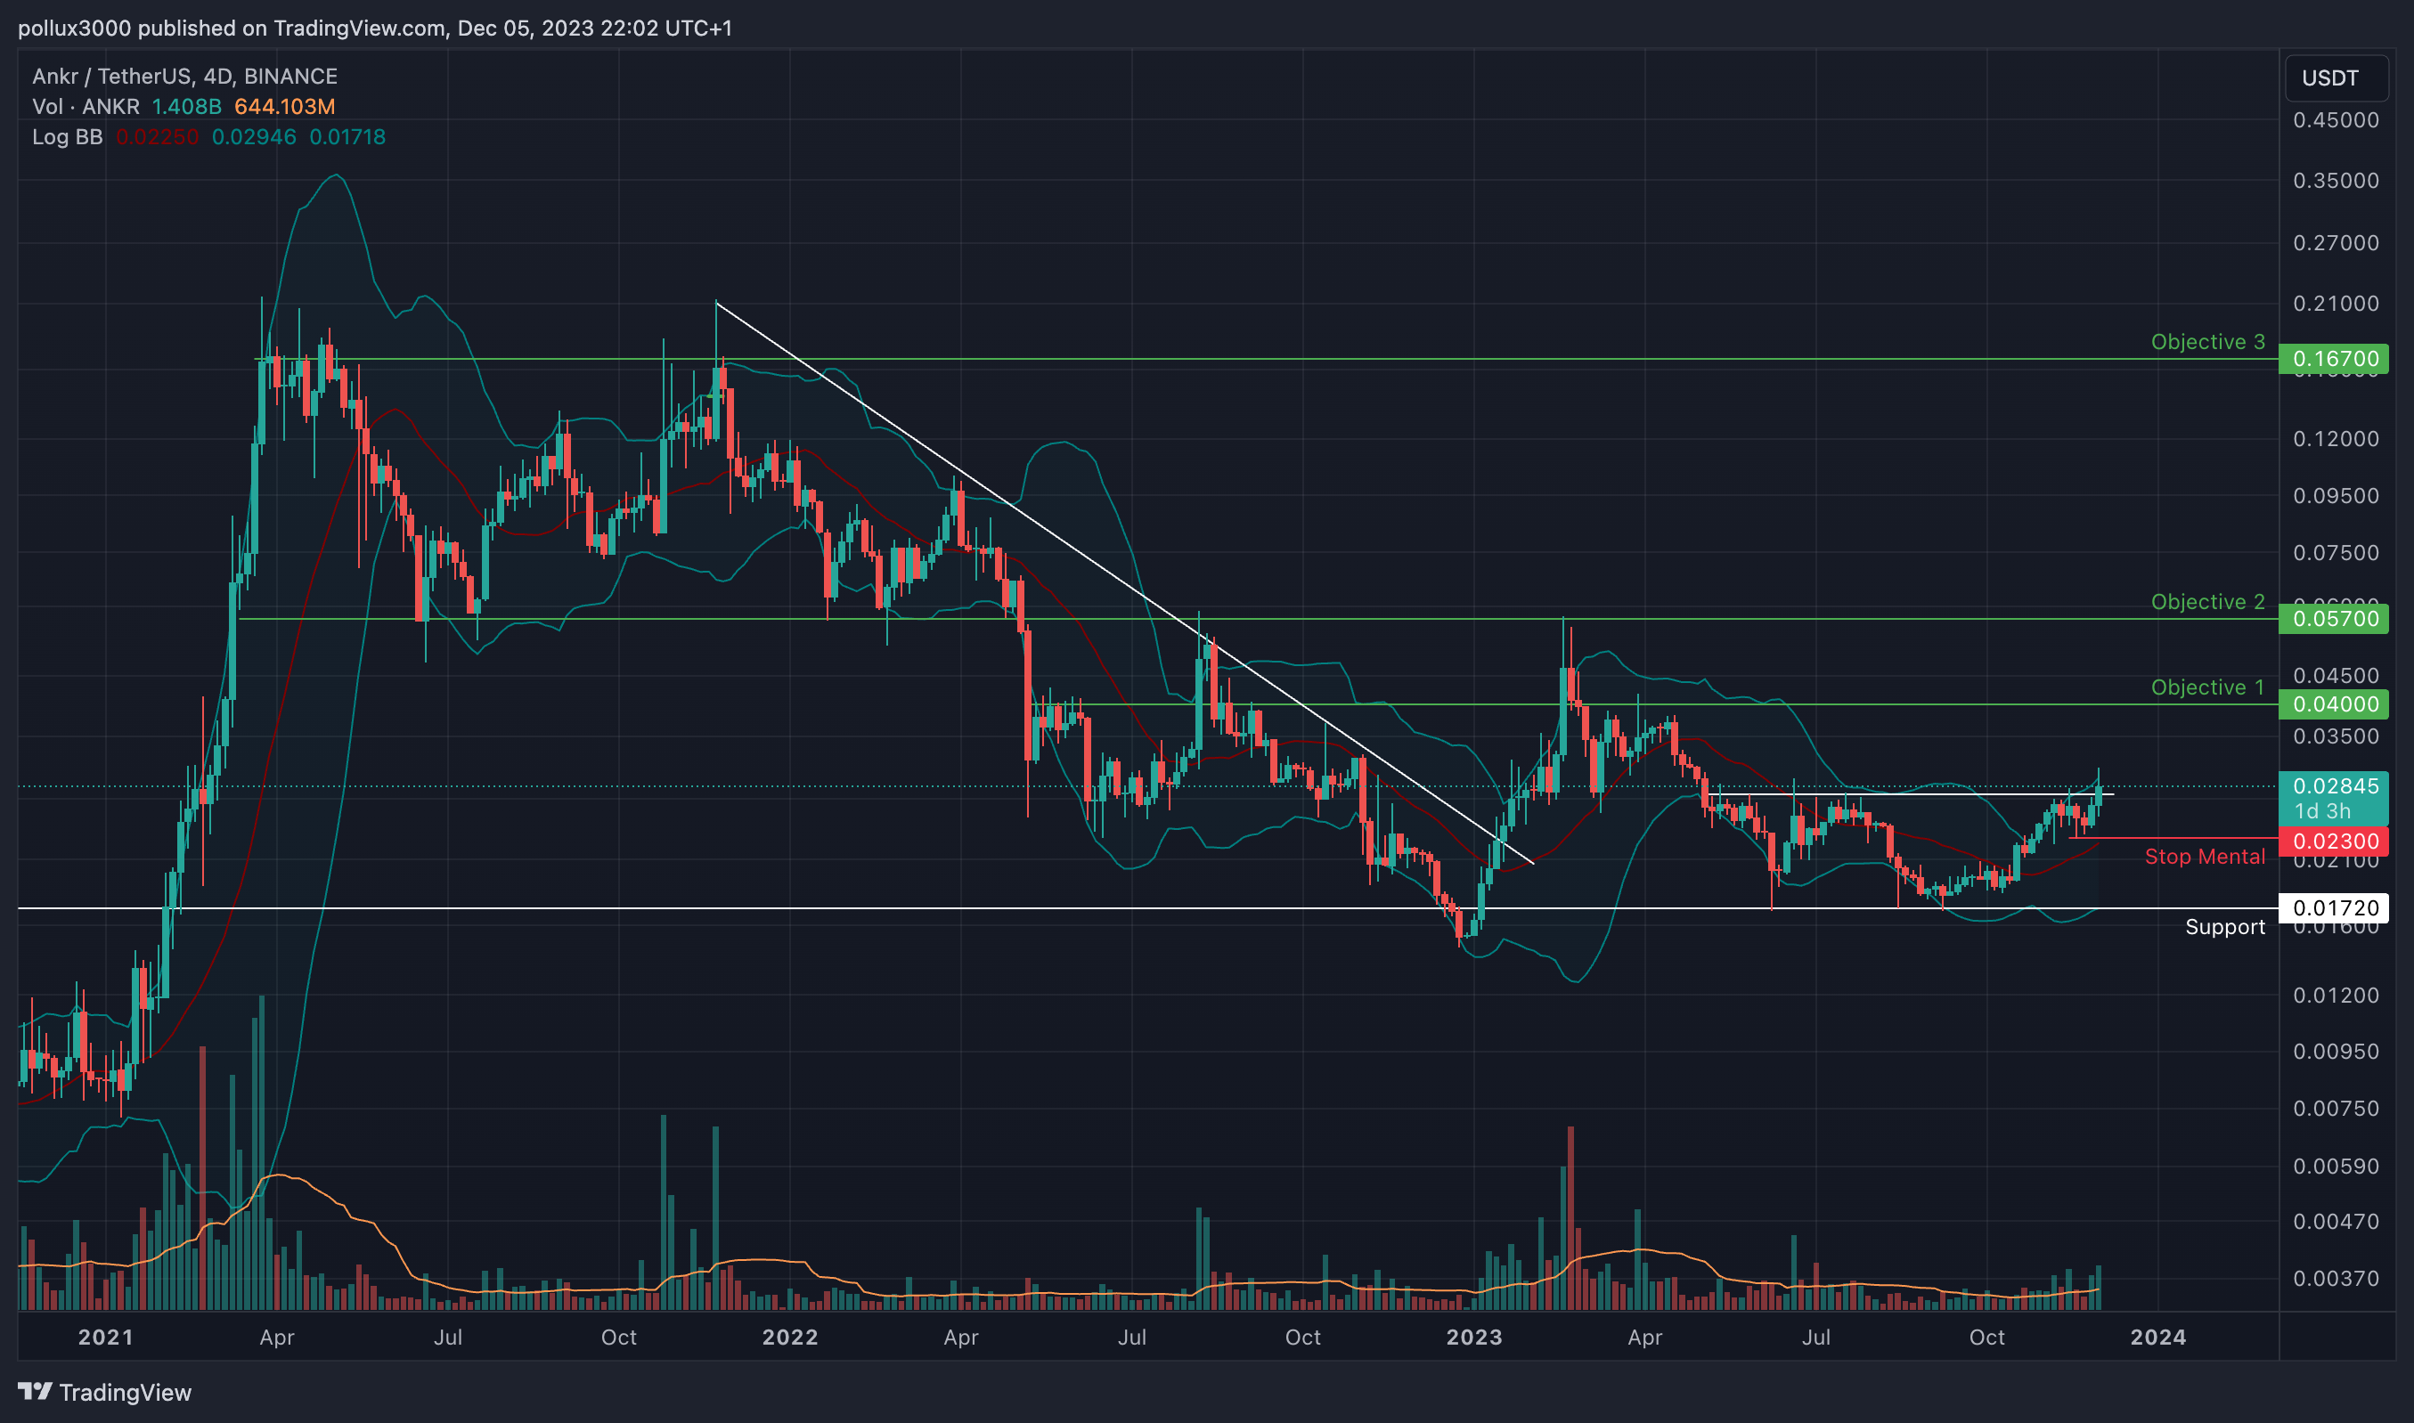Click the 'Stop Mental' label text
This screenshot has width=2414, height=1423.
2205,857
